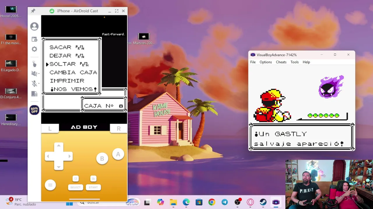Open Telegram from taskbar

click(225, 202)
